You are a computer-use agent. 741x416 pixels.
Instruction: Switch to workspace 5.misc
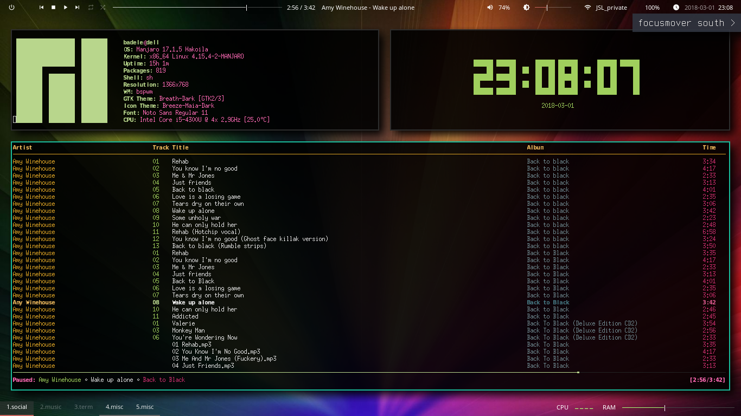(x=145, y=407)
